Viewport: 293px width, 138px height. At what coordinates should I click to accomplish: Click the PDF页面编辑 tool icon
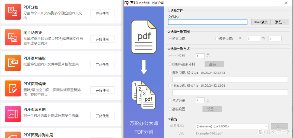tap(13, 88)
